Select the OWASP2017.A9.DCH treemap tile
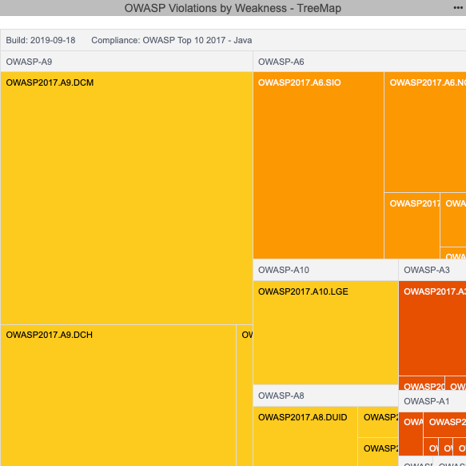This screenshot has width=466, height=466. tap(118, 396)
